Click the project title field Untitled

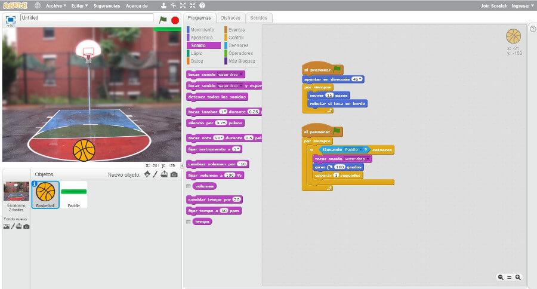click(x=87, y=18)
